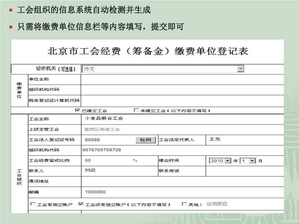Click the 单位全称 input field

pyautogui.click(x=182, y=79)
